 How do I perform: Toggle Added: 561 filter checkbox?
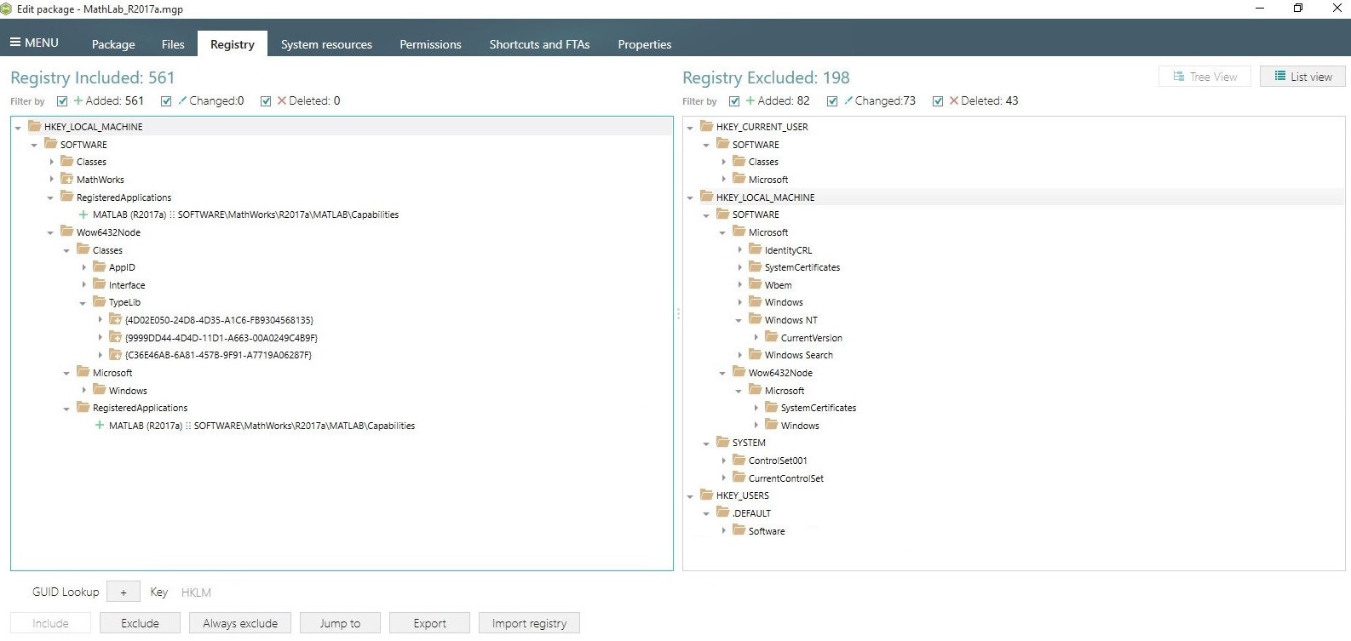click(x=62, y=100)
